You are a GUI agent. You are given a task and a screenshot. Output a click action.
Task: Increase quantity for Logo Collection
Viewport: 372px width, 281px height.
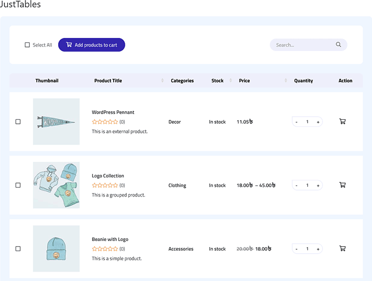(x=318, y=185)
